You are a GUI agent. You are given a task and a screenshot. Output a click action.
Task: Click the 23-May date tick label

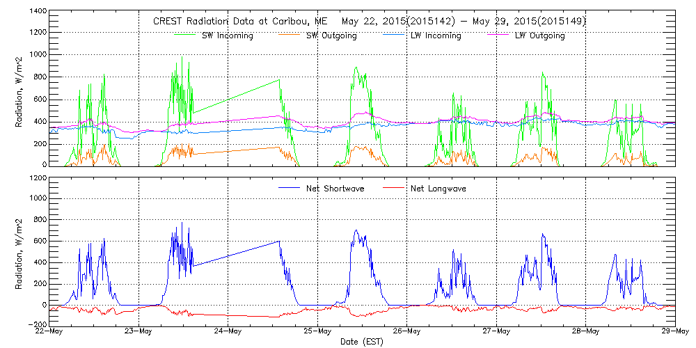(139, 331)
